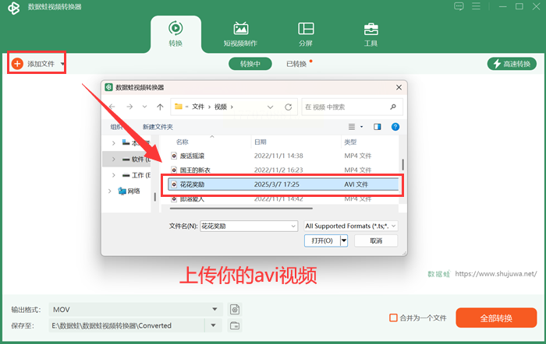The width and height of the screenshot is (546, 344).
Task: Open the 打开 button split arrow
Action: pyautogui.click(x=344, y=240)
